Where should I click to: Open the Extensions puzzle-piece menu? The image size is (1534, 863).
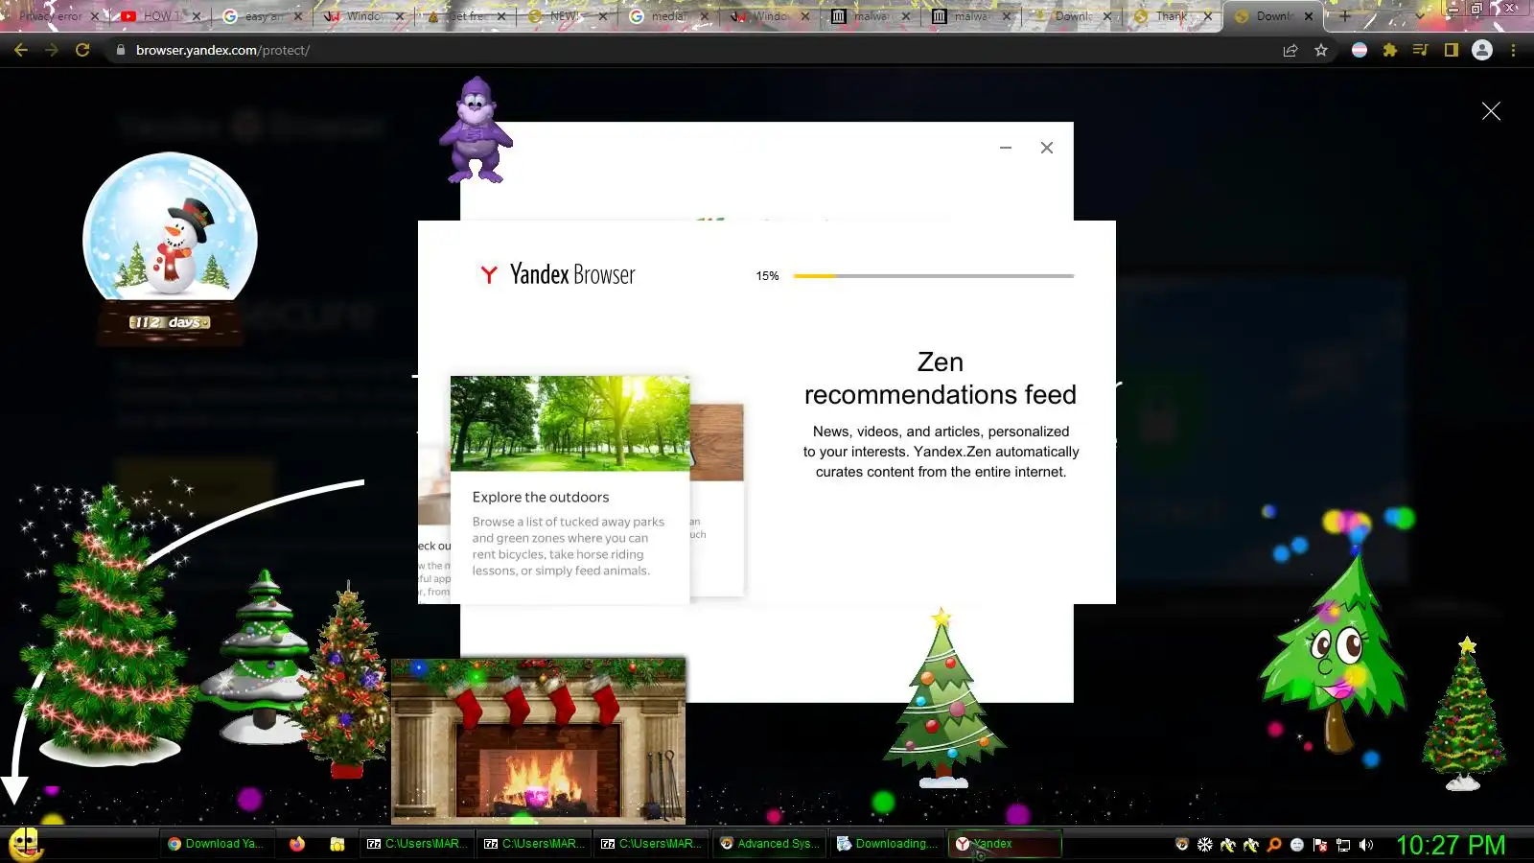click(1390, 50)
